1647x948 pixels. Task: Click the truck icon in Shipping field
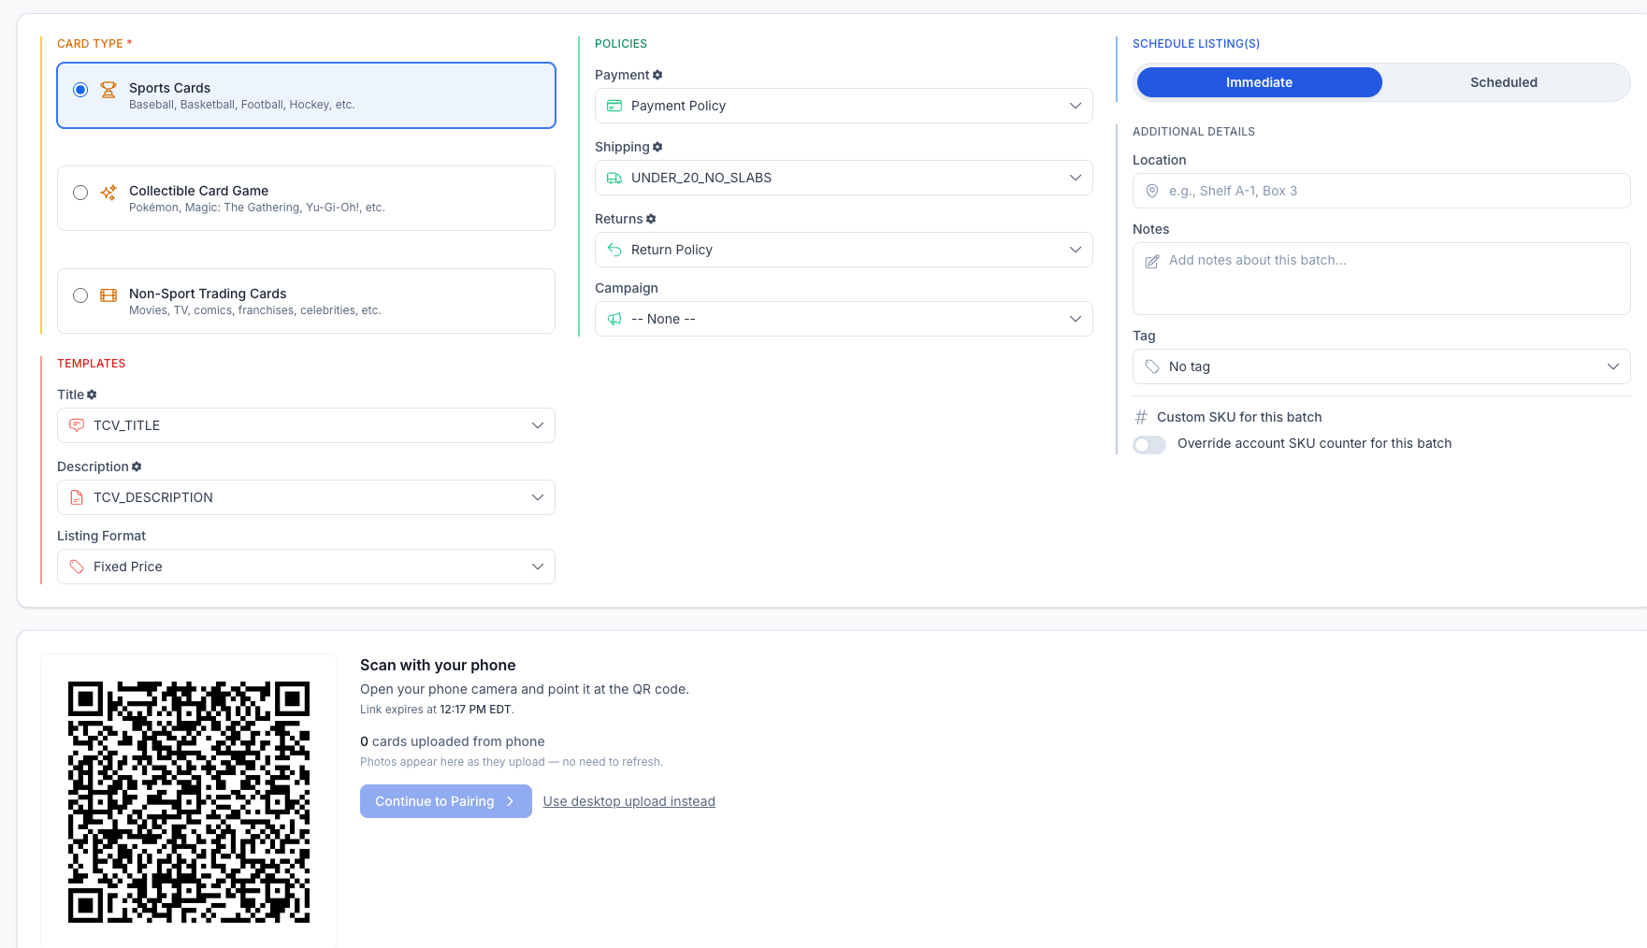click(614, 178)
